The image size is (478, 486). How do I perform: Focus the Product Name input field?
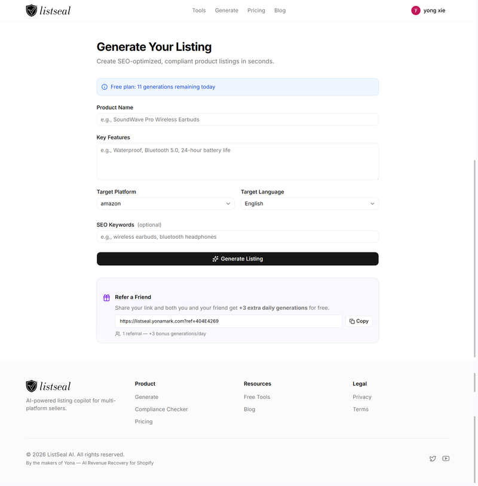[238, 119]
